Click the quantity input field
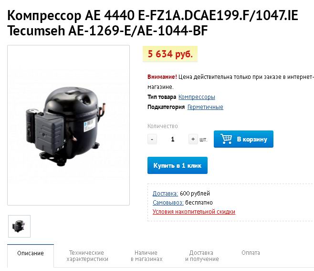Screen dimensions: 314x271 point(173,139)
